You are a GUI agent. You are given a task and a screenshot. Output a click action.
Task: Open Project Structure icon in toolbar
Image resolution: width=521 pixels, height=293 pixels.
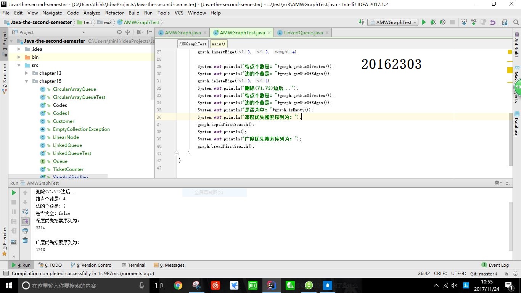pos(505,23)
